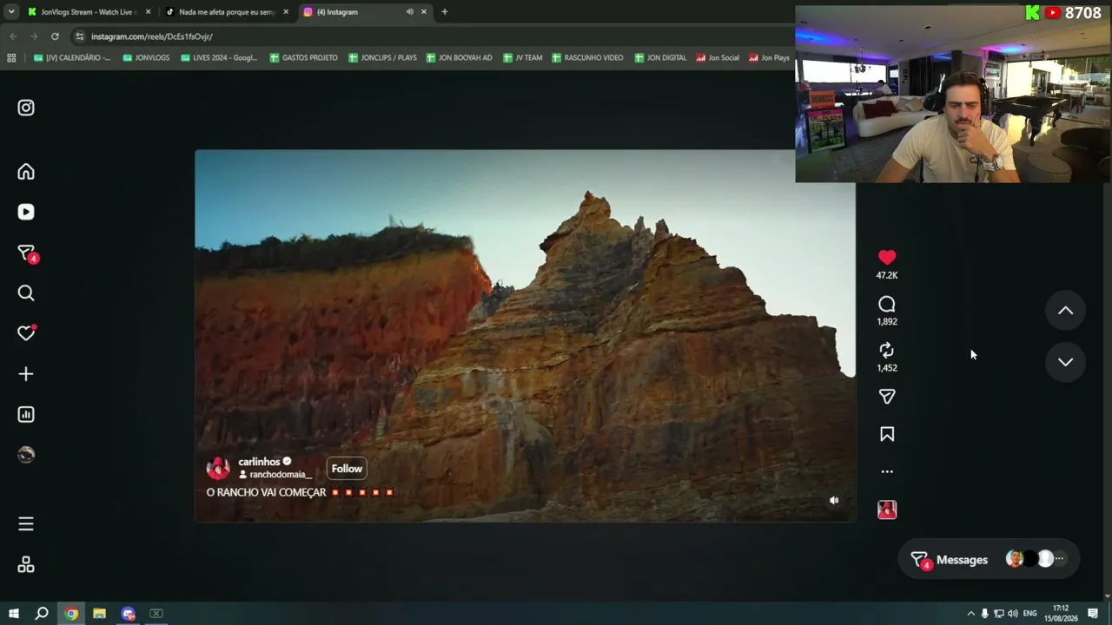This screenshot has height=625, width=1112.
Task: Open the Meta apps icon in the sidebar
Action: [x=26, y=565]
